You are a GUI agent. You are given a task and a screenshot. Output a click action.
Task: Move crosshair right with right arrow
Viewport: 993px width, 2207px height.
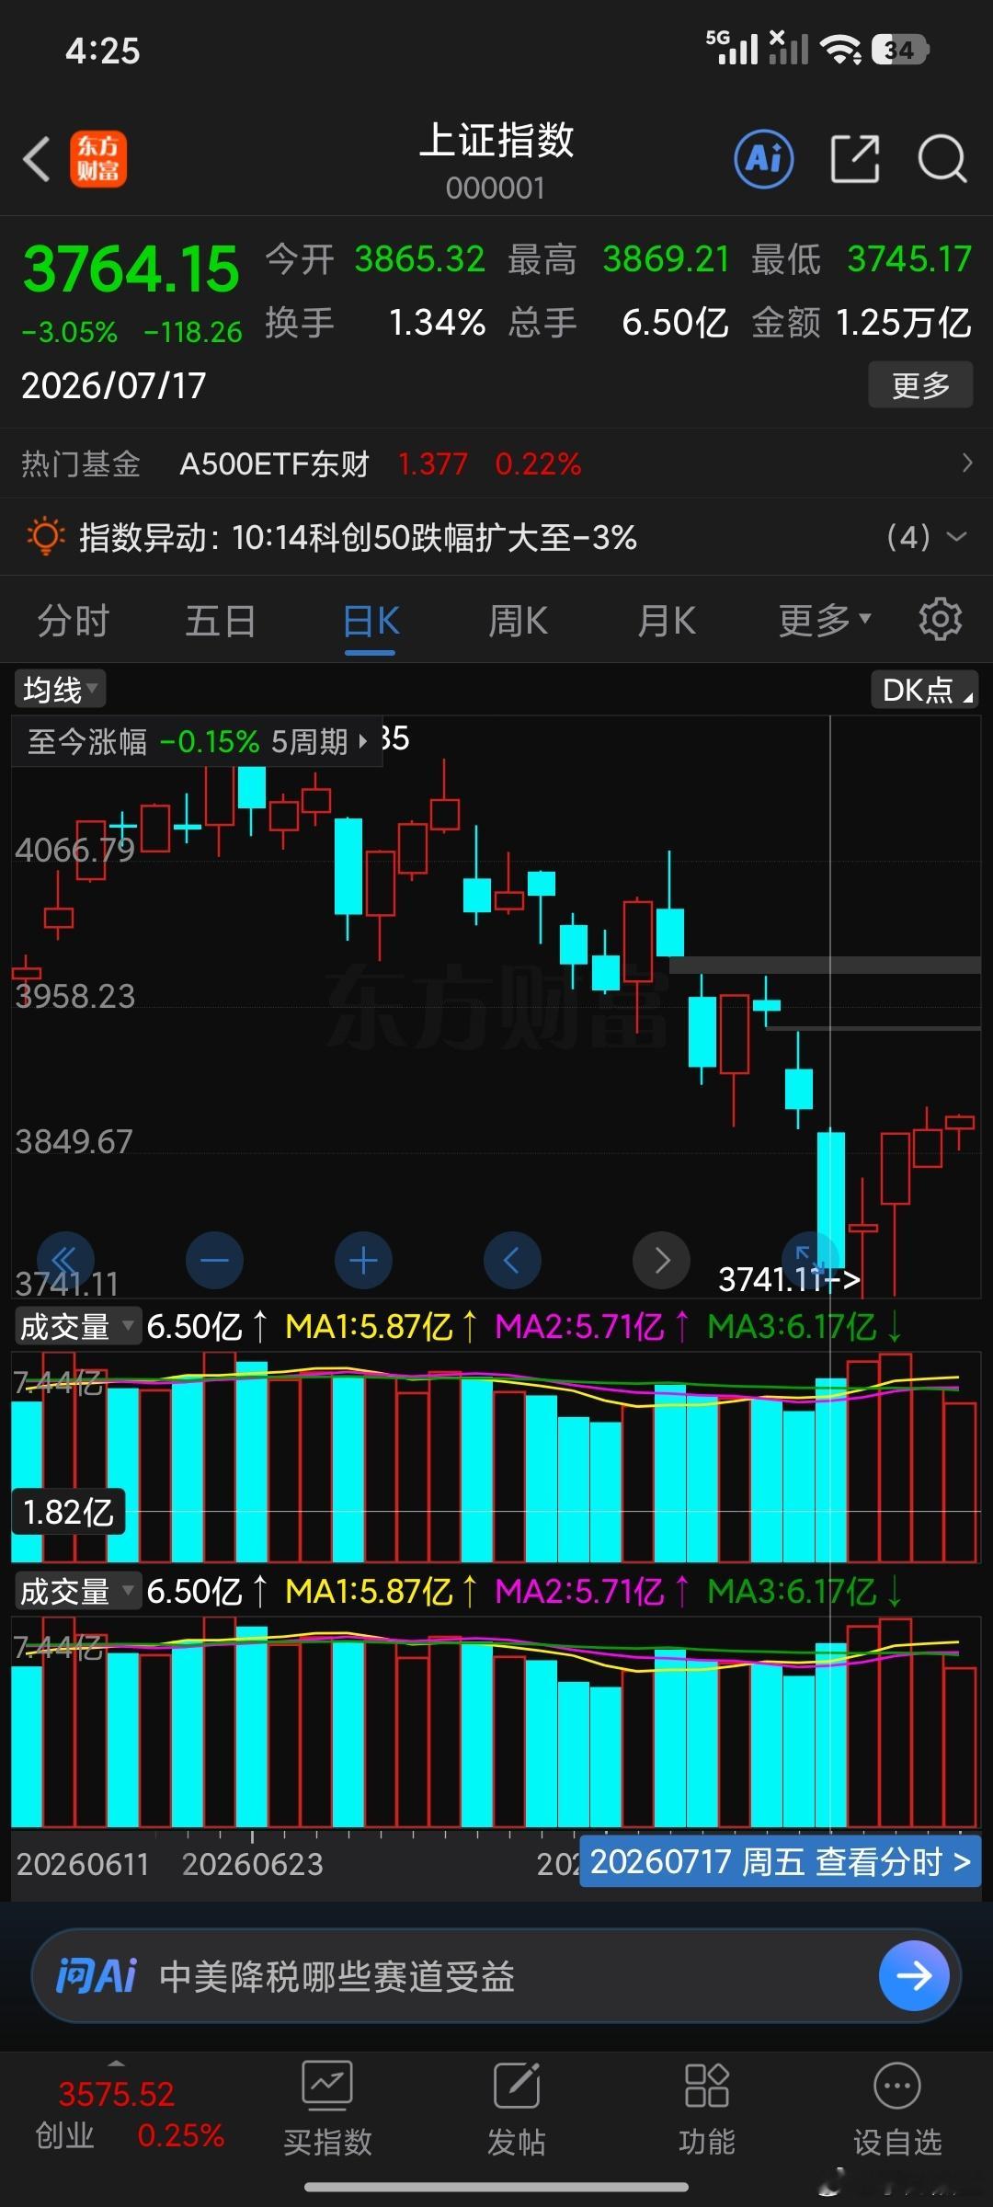pos(661,1260)
